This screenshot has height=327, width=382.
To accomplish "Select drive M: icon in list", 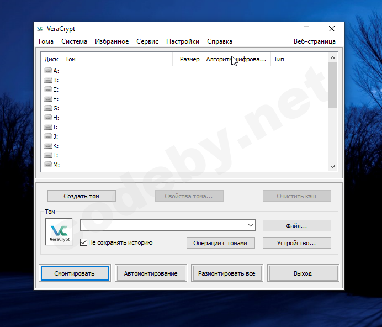I will 48,165.
